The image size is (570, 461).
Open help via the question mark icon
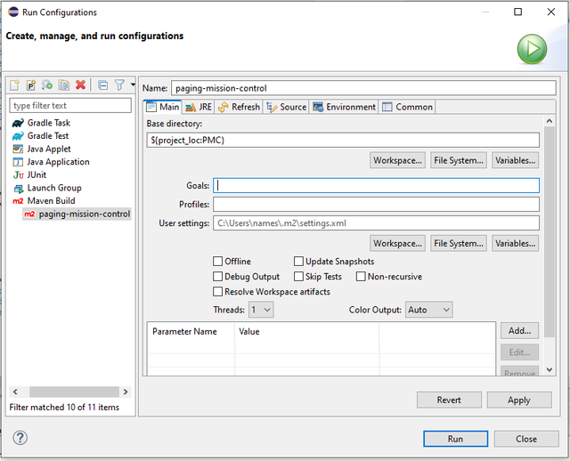20,438
